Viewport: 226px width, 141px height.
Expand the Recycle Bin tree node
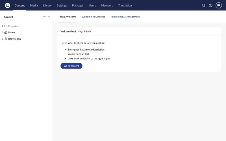tap(3, 39)
